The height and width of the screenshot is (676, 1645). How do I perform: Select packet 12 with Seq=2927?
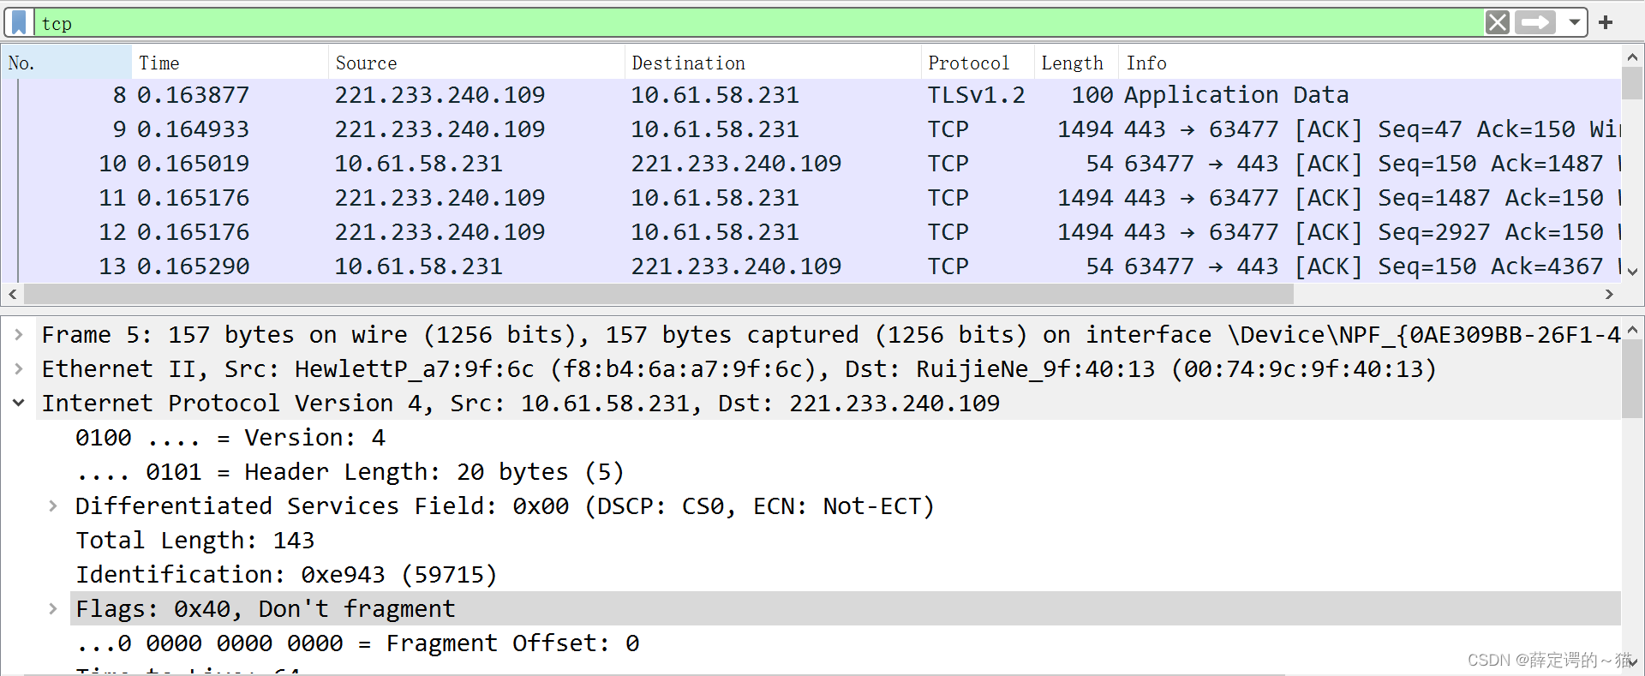click(811, 232)
